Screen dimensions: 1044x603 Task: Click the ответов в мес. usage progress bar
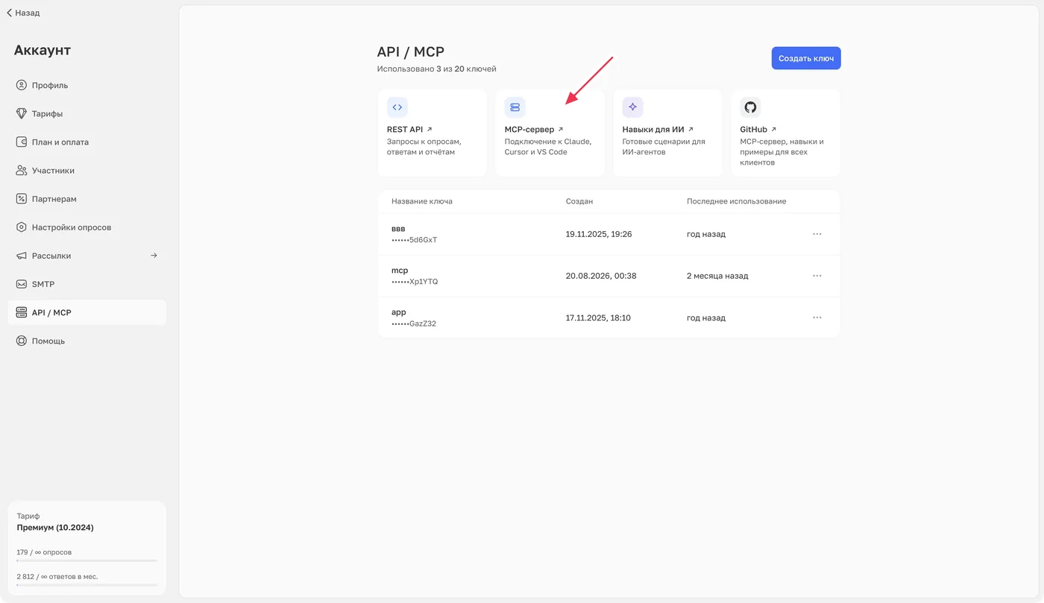click(87, 585)
